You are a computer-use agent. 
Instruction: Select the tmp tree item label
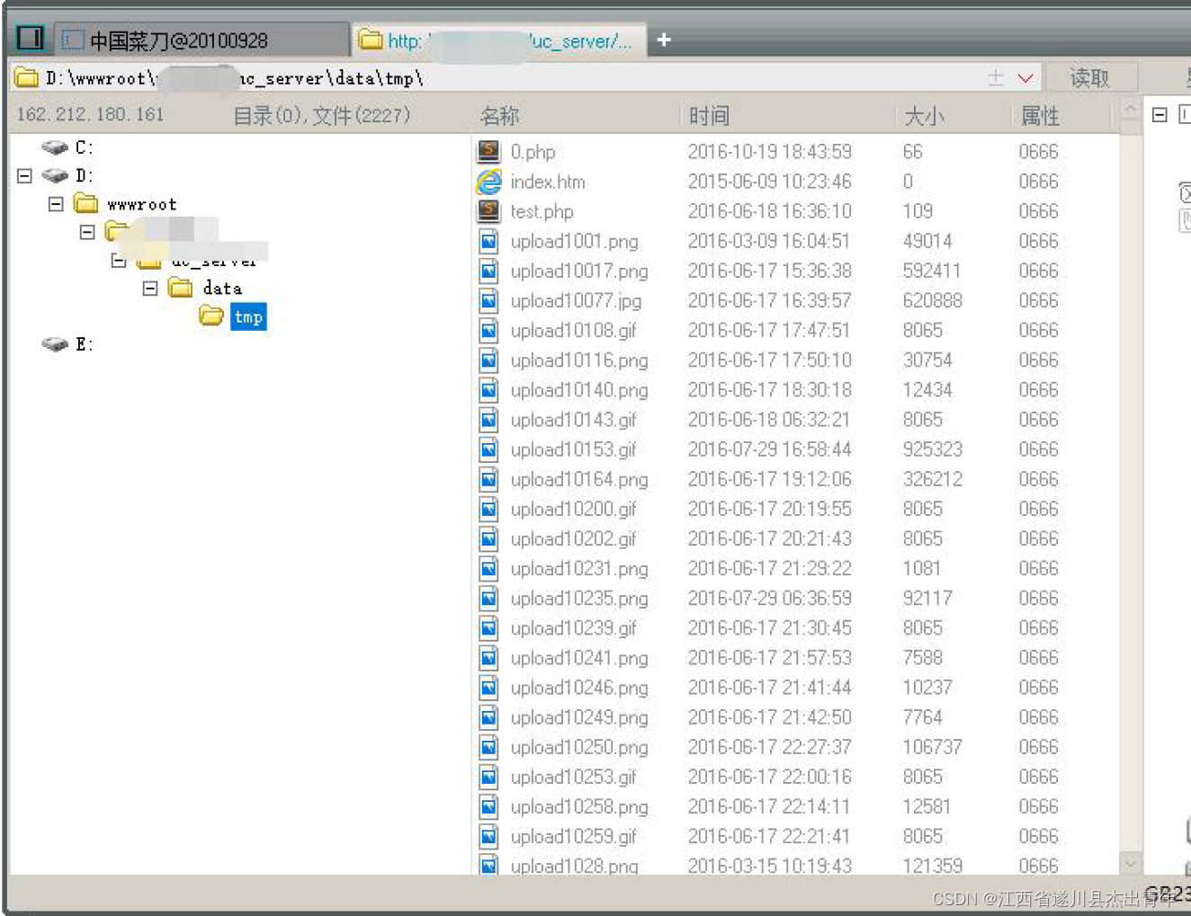(x=248, y=316)
